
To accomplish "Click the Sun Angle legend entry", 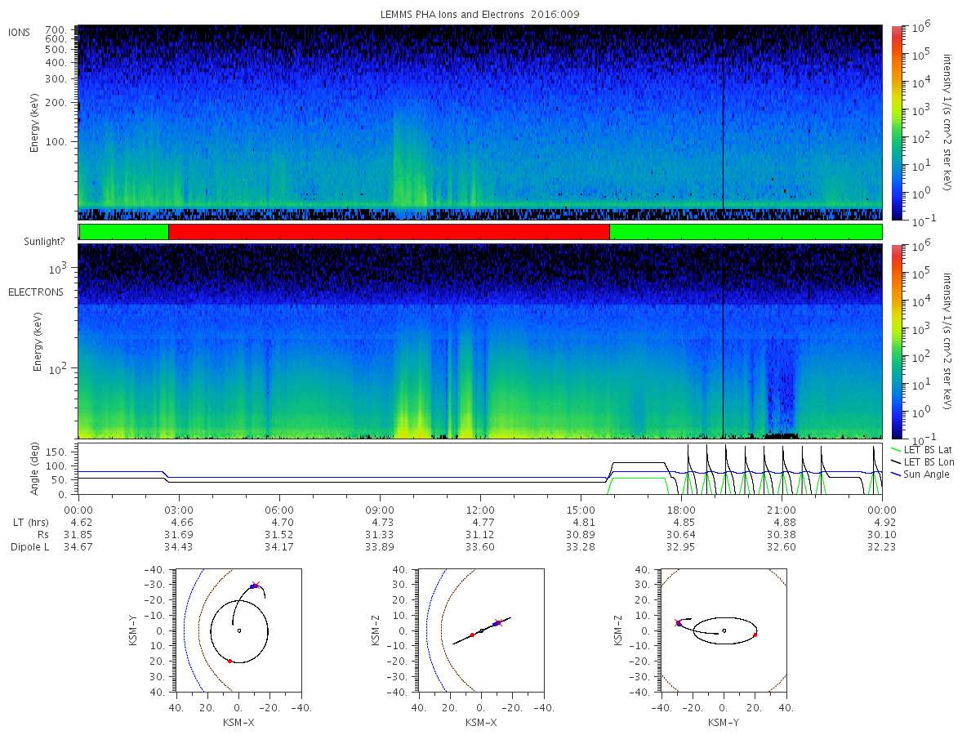I will tap(920, 474).
